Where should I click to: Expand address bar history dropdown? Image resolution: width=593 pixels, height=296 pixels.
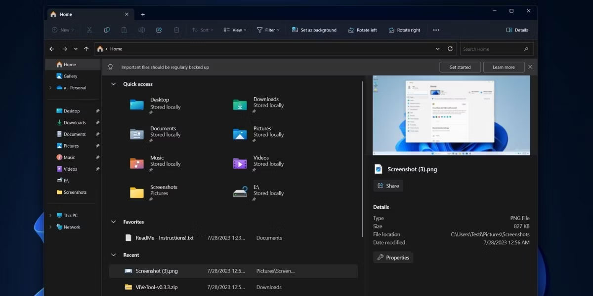pyautogui.click(x=437, y=49)
